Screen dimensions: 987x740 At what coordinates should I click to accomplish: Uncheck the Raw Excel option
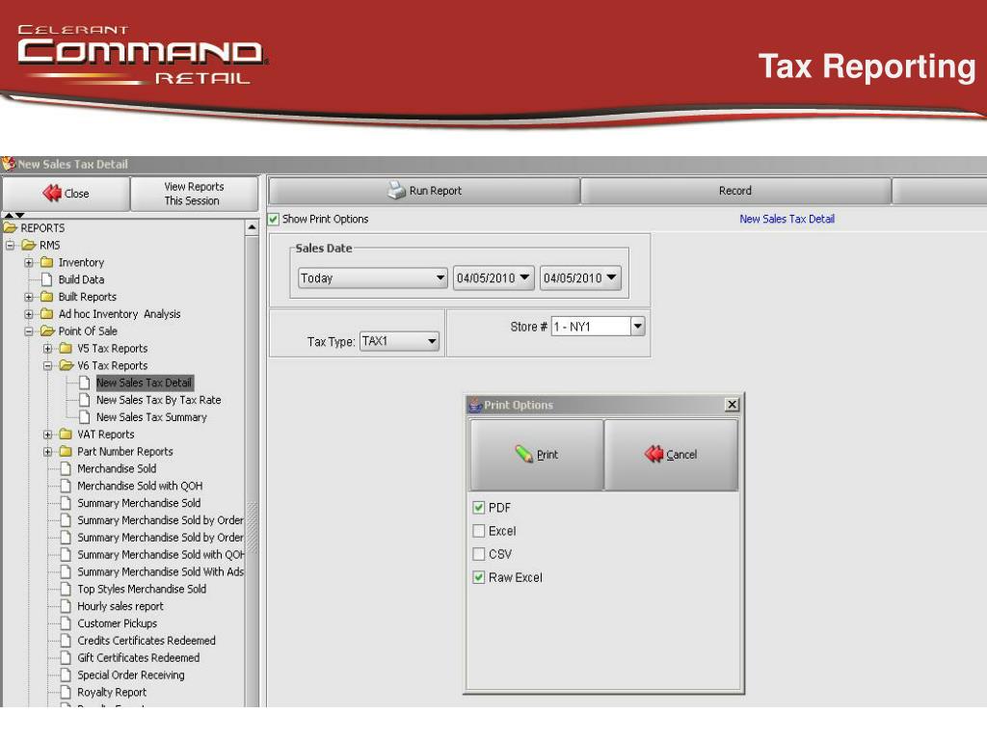click(x=478, y=577)
